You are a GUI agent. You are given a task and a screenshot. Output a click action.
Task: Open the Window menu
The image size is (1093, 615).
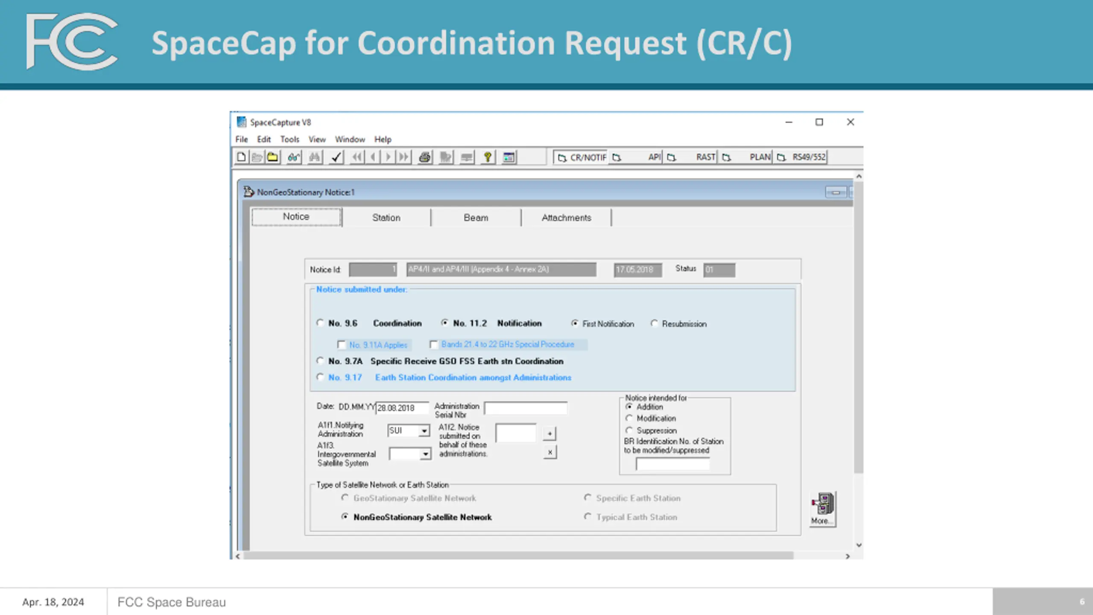pos(350,139)
